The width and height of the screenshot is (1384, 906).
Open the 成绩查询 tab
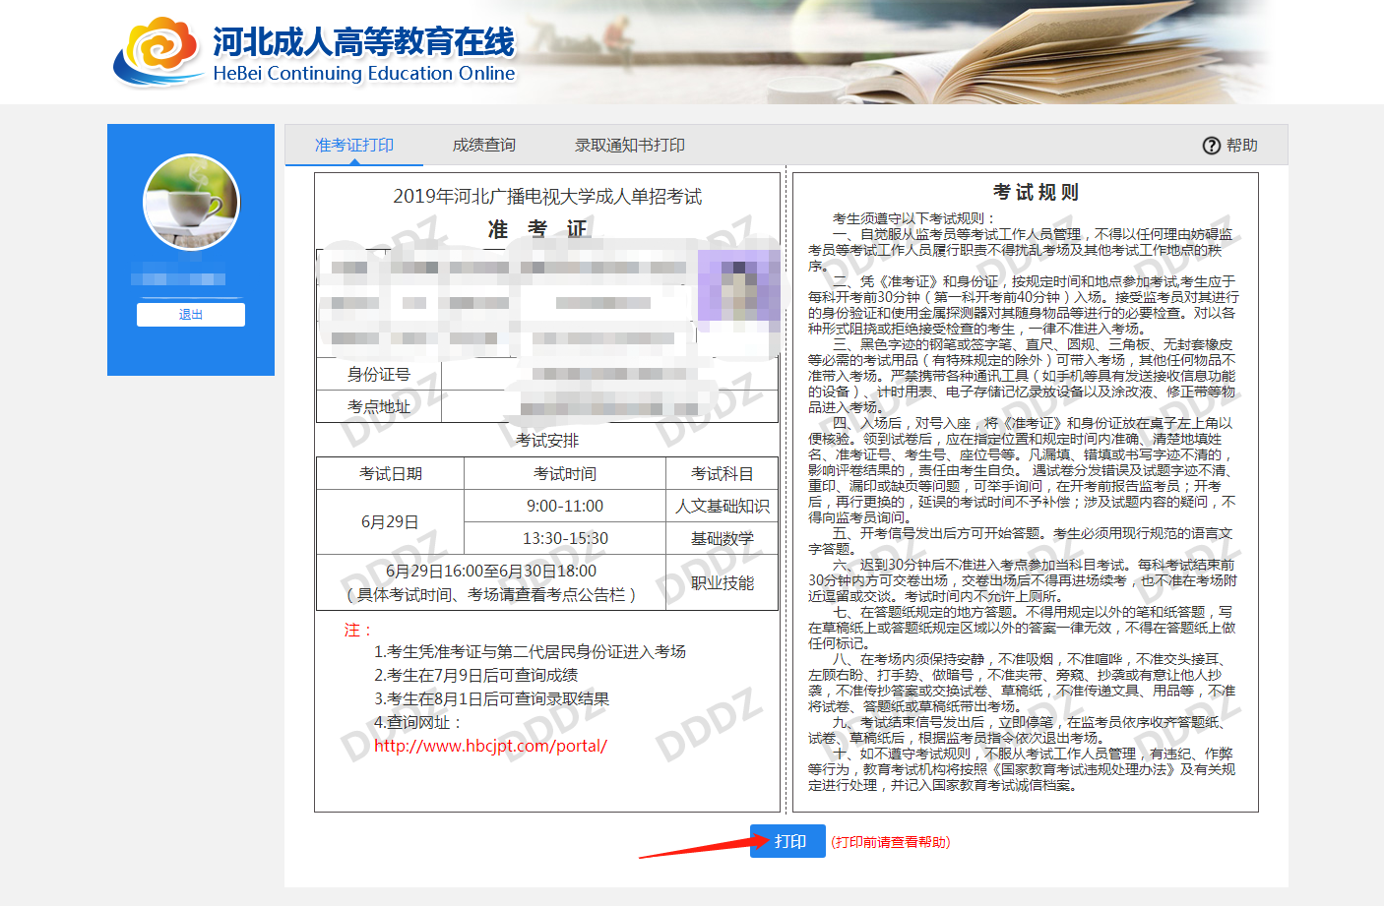[484, 146]
